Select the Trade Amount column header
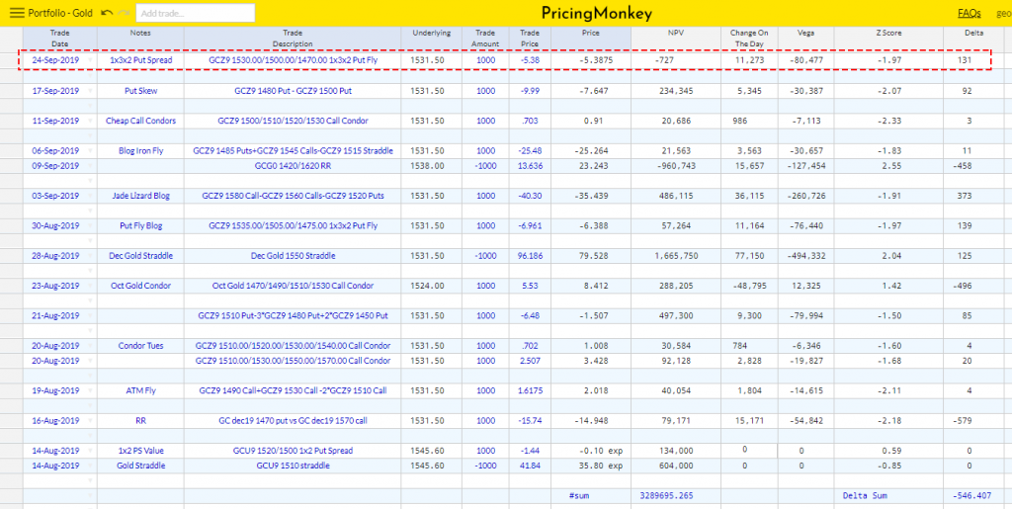Screen dimensions: 1012x509 point(485,39)
